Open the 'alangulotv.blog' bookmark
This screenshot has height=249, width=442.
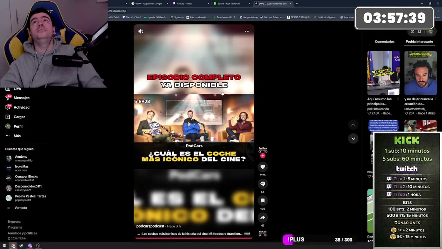point(249,17)
